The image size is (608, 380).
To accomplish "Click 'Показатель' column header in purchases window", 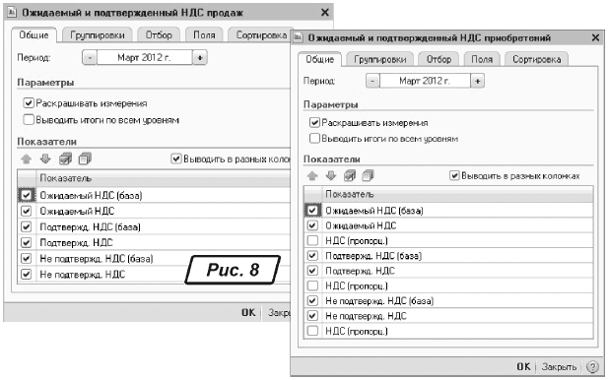I will pos(457,194).
